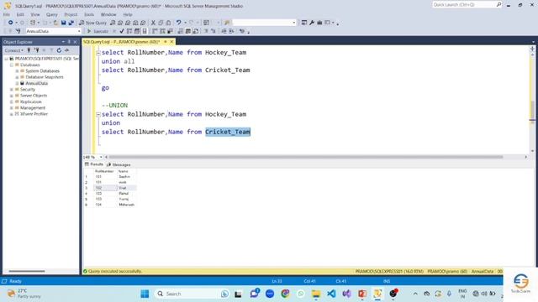This screenshot has width=538, height=302.
Task: Click the Save All icon
Action: point(71,23)
